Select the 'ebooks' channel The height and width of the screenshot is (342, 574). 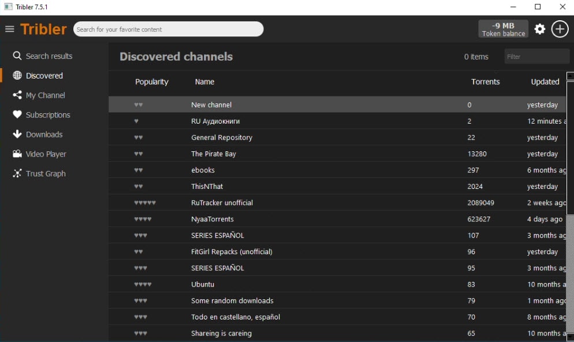pyautogui.click(x=337, y=170)
